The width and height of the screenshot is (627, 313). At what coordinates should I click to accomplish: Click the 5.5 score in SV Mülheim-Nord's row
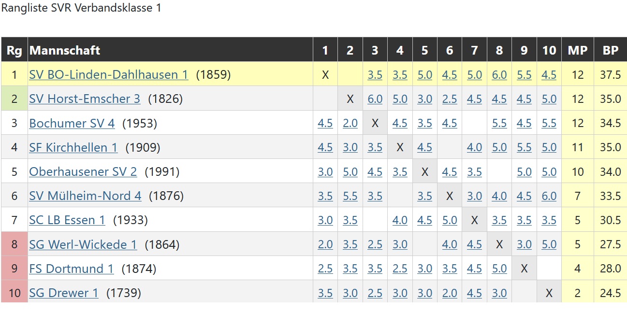click(350, 196)
